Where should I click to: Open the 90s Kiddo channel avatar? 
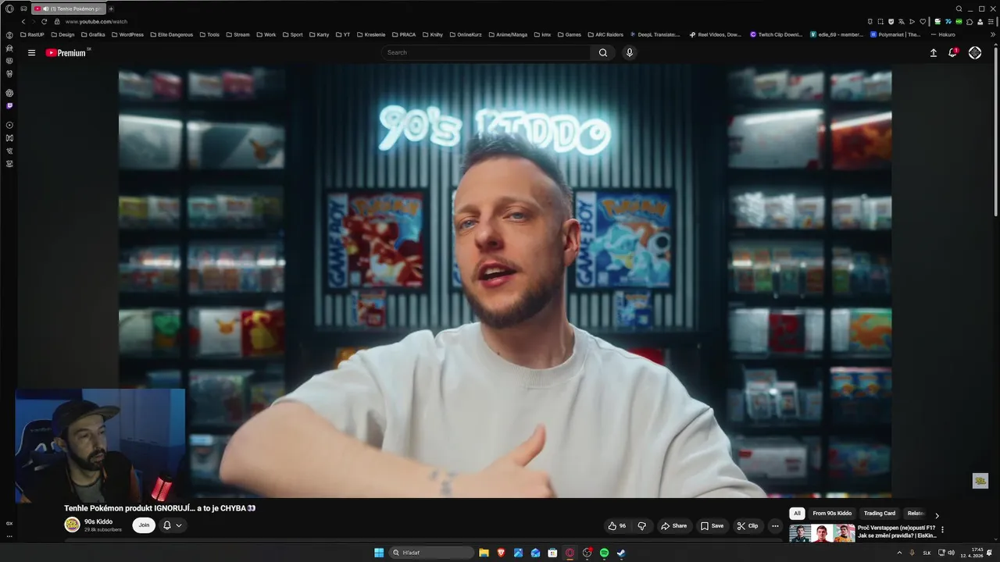[x=72, y=525]
